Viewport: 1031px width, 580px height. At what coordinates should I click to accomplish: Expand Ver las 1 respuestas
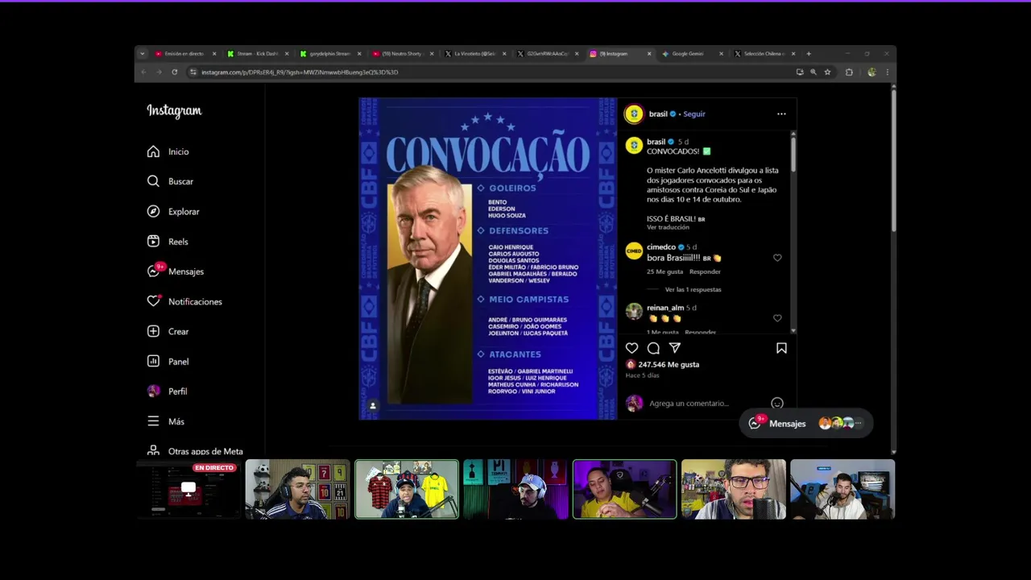coord(693,289)
